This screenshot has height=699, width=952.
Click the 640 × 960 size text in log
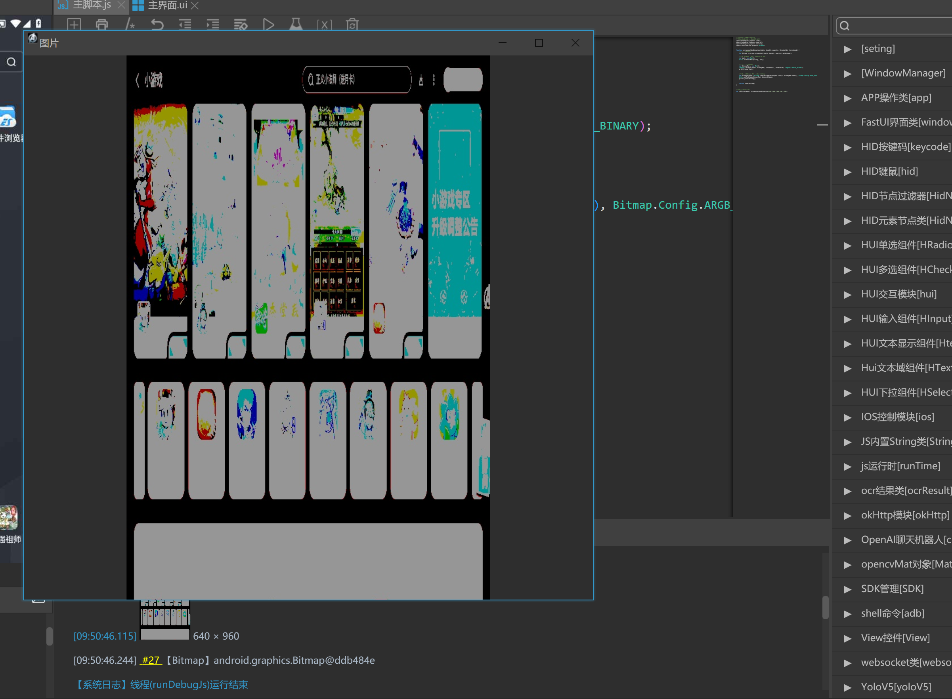tap(216, 636)
